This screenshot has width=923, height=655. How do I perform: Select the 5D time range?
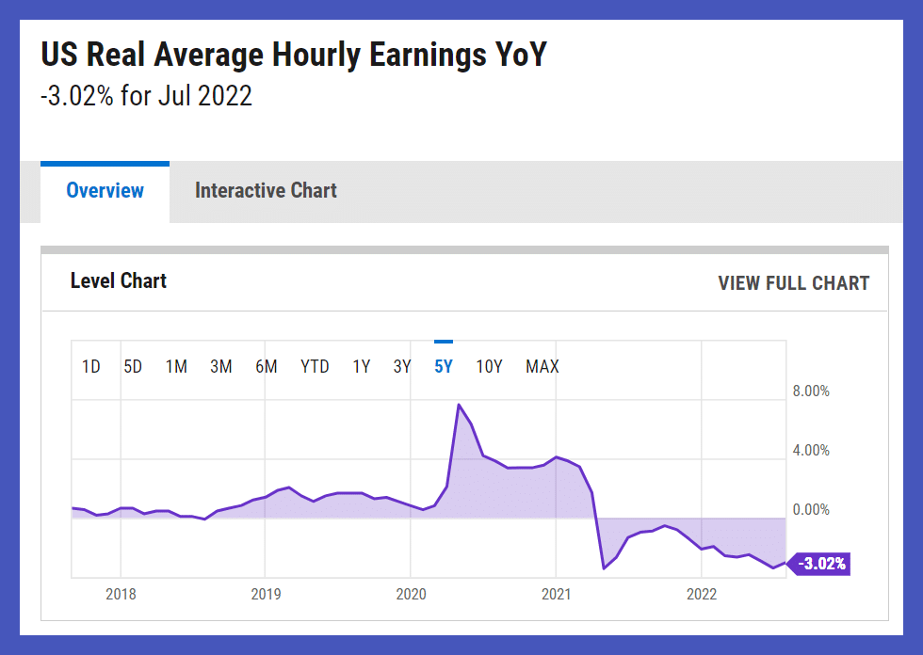click(133, 367)
